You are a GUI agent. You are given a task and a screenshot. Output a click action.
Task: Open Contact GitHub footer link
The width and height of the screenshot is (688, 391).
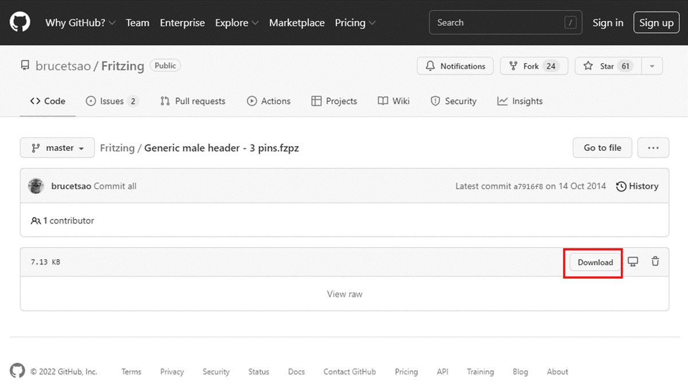(350, 372)
